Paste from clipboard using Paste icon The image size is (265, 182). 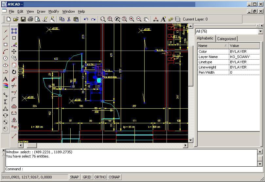point(76,19)
